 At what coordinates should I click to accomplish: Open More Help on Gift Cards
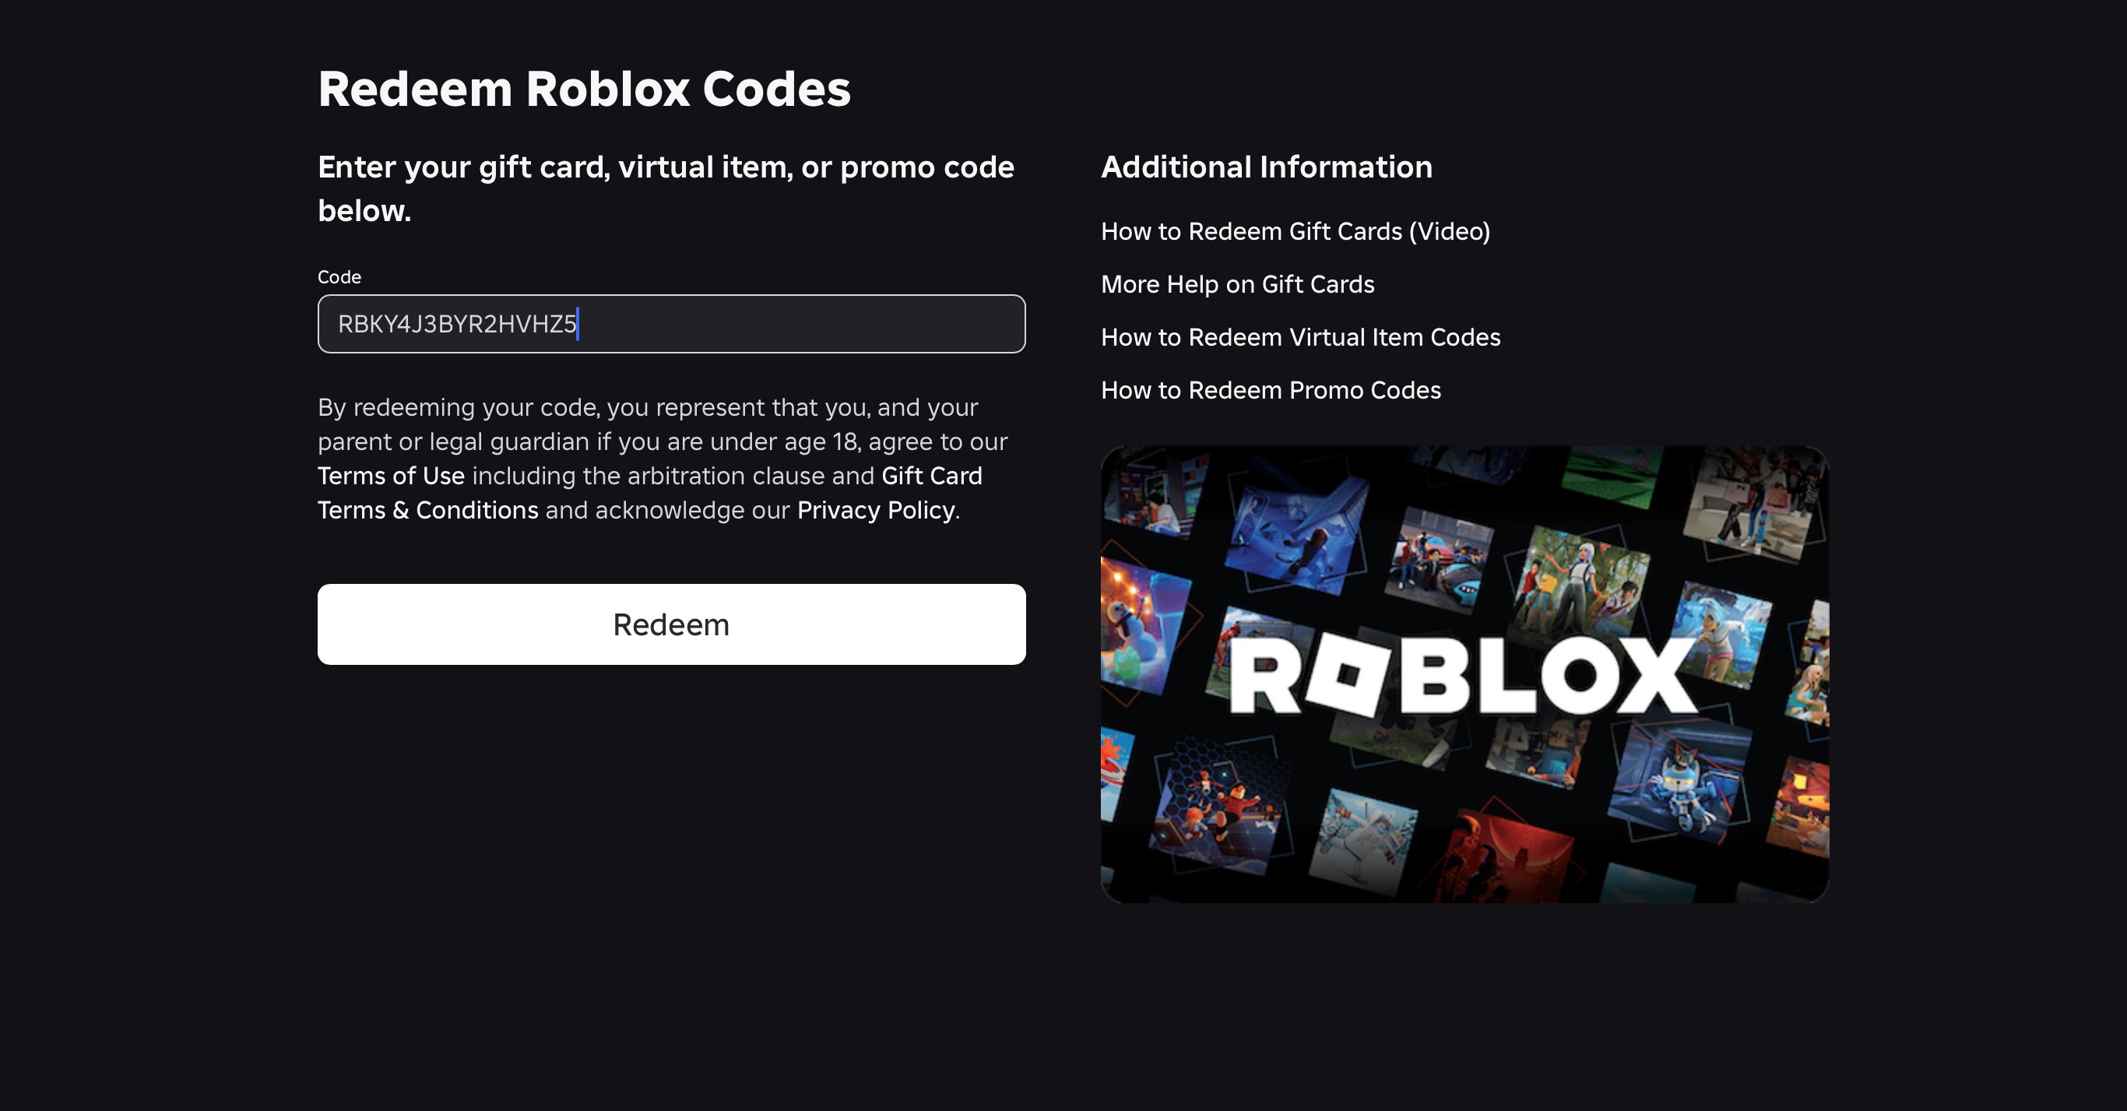[1237, 285]
